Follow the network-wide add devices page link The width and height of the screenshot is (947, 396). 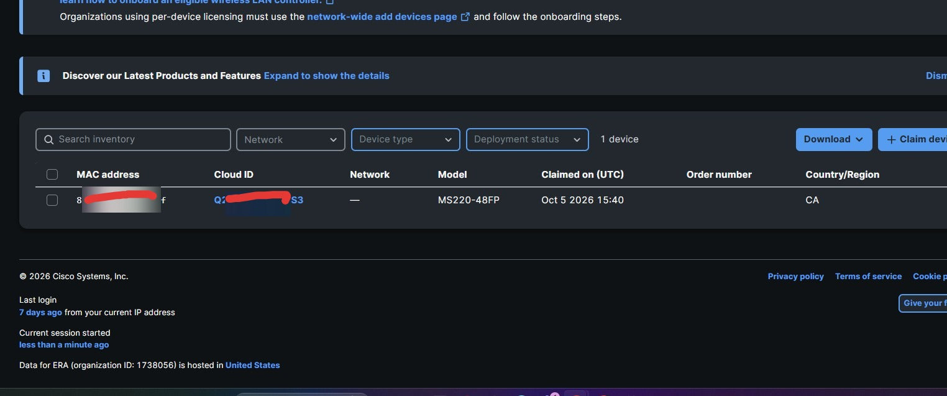coord(388,17)
